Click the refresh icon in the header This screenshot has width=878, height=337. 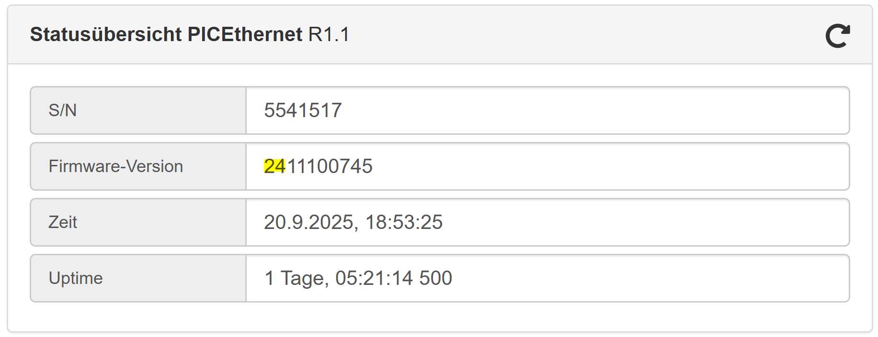click(837, 36)
